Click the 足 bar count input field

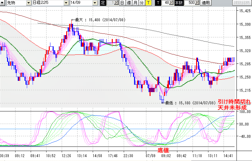click(110, 3)
